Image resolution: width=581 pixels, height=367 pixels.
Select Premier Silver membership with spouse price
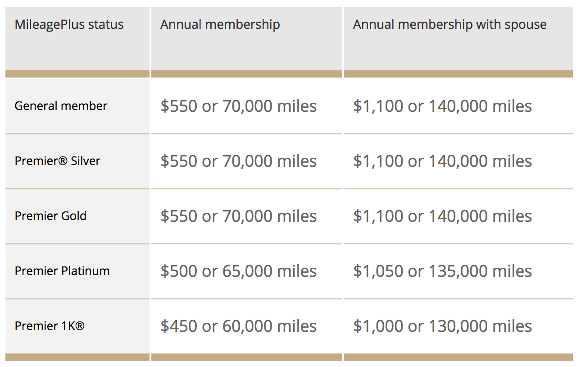442,161
